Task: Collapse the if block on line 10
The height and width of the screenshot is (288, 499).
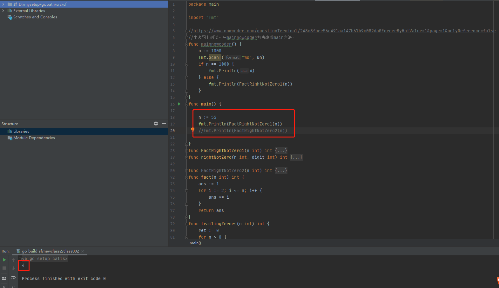Action: [x=186, y=64]
